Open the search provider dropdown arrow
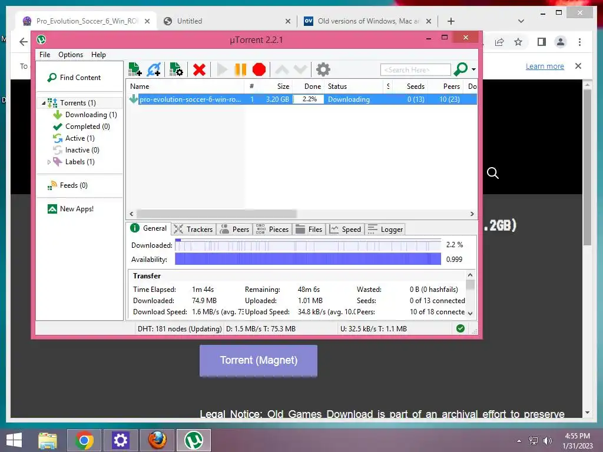Viewport: 603px width, 452px height. 474,69
